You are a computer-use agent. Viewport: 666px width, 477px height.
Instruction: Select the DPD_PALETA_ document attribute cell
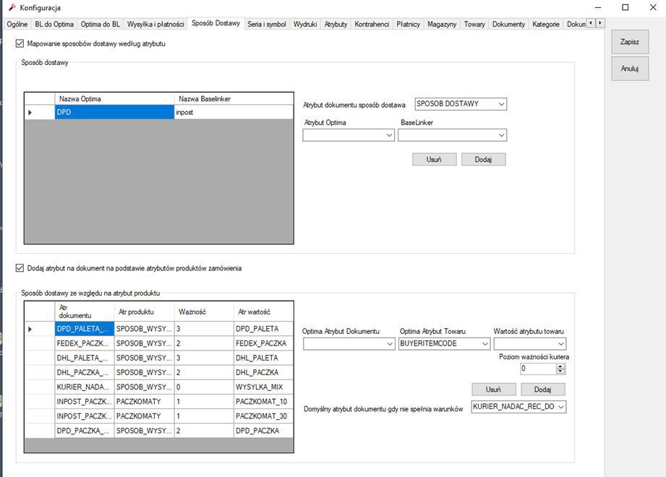(85, 329)
